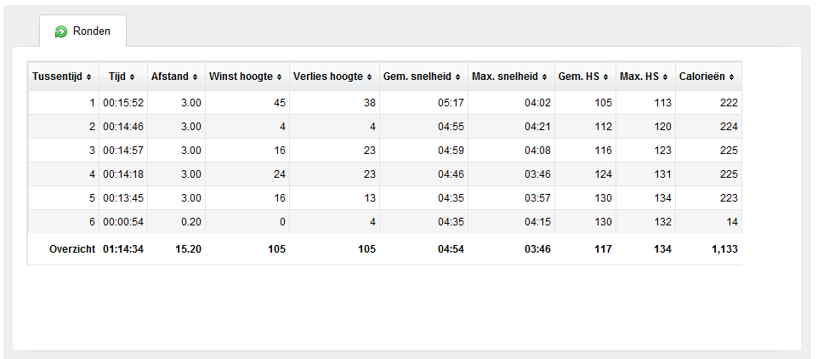Screen dimensions: 823x359
Task: Click lap 5 average speed 04:35
Action: point(451,198)
